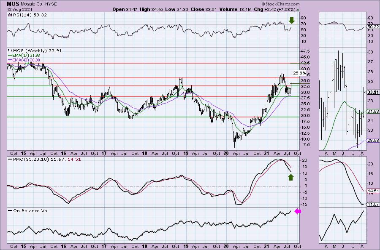Select the Mosaic Co. NYSE company name
Viewport: 380px width, 250px height.
(39, 4)
